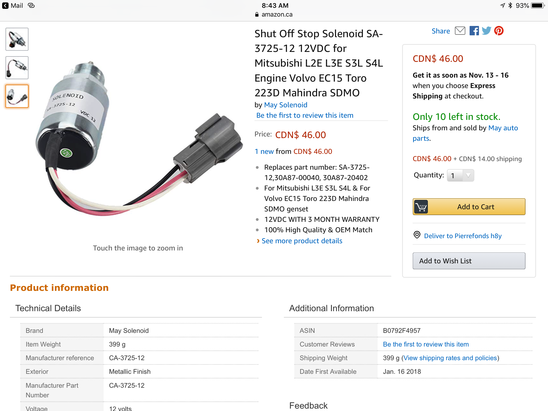This screenshot has height=411, width=548.
Task: Add the solenoid to cart
Action: 469,207
